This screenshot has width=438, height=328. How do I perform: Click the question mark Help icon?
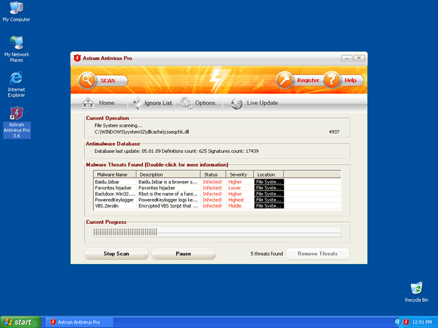click(x=333, y=80)
